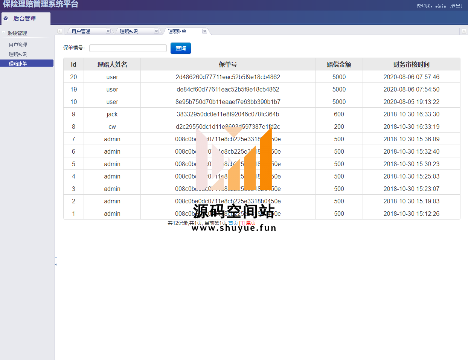The width and height of the screenshot is (468, 360).
Task: Click amount 5000 in row id 19
Action: [x=339, y=89]
